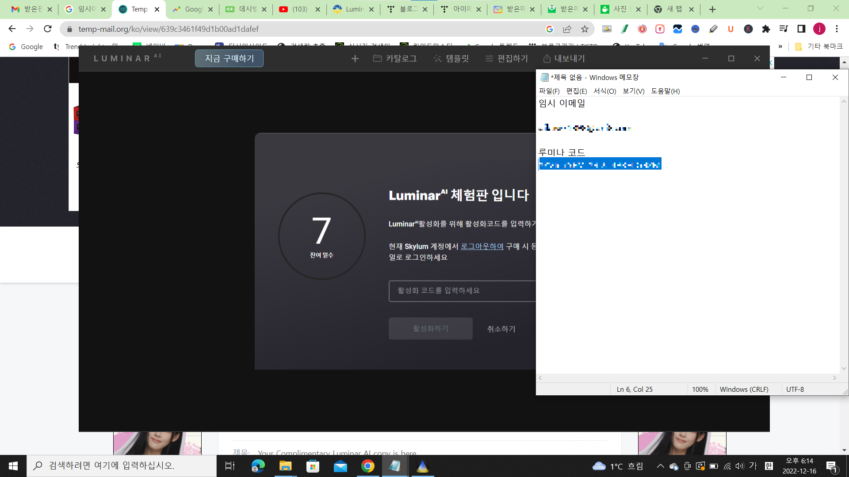Click Chrome back arrow button

[12, 29]
